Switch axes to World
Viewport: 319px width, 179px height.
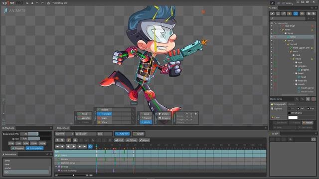pos(146,122)
